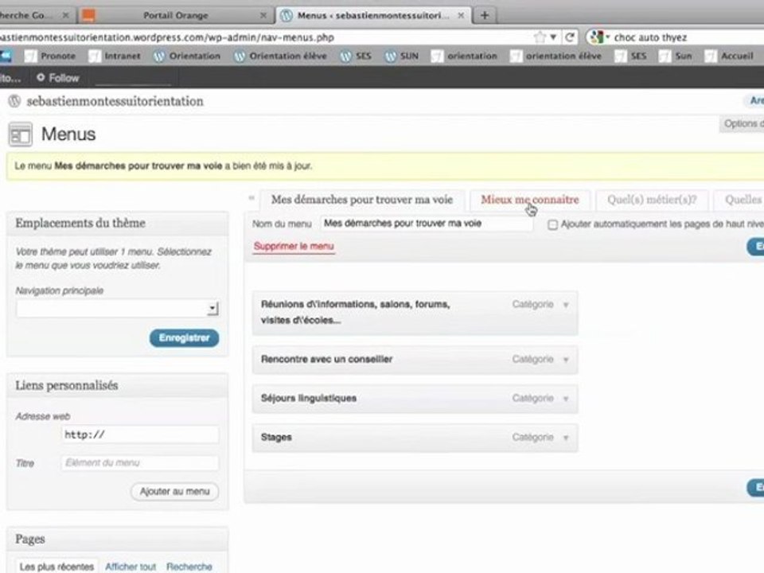Open the lowercase orientation élève bookmark
This screenshot has width=764, height=573.
[x=556, y=56]
